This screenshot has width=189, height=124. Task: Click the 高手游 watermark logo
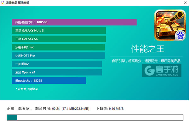coord(162,70)
